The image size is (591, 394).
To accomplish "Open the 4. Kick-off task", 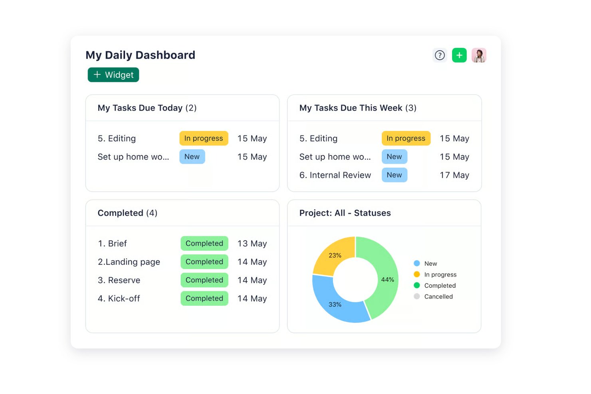I will pyautogui.click(x=119, y=299).
